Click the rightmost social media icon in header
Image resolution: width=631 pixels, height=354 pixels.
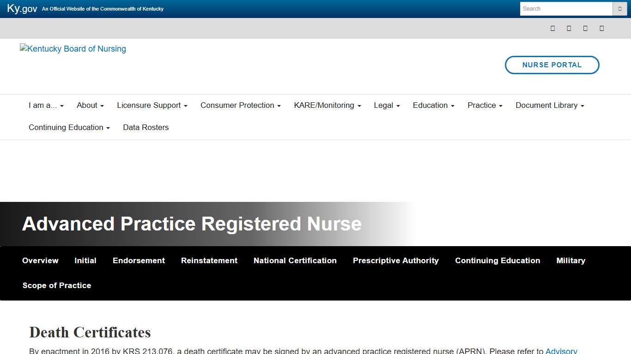pos(601,28)
